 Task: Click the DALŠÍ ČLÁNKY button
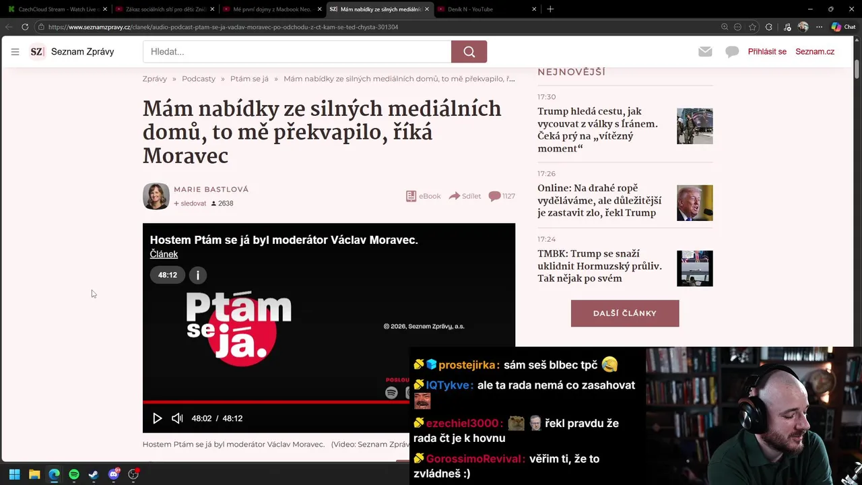[x=625, y=313]
